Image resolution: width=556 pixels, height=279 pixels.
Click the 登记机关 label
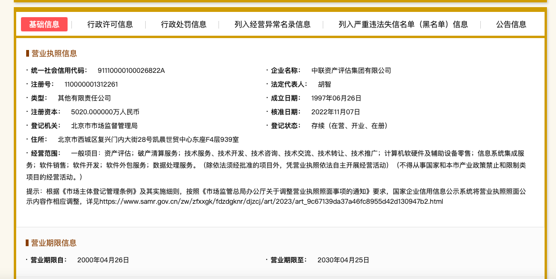pos(46,126)
